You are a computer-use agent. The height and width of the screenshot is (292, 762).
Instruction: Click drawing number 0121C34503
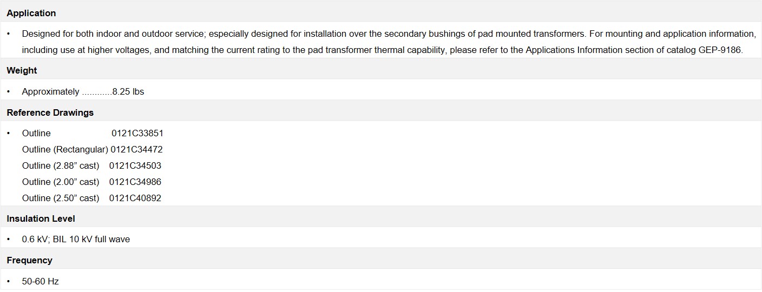pyautogui.click(x=135, y=165)
